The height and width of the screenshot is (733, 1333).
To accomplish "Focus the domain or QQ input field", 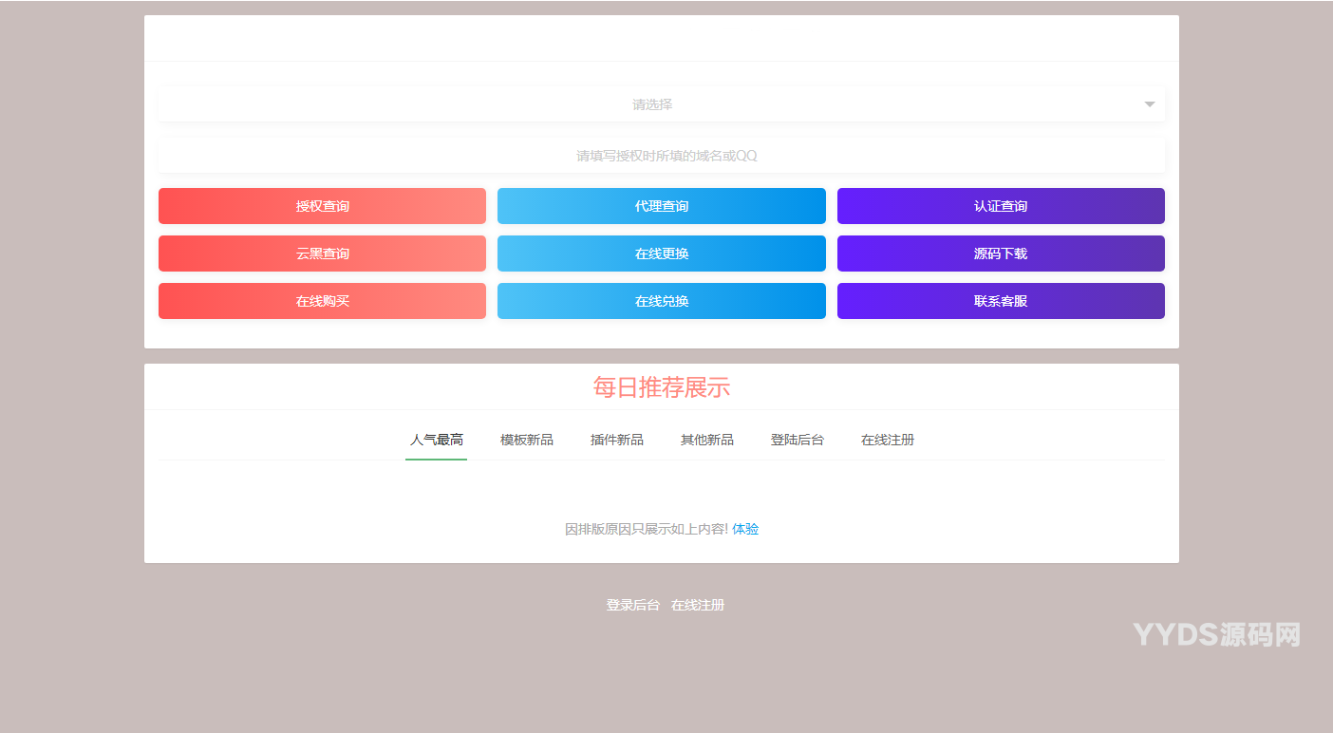I will 661,156.
